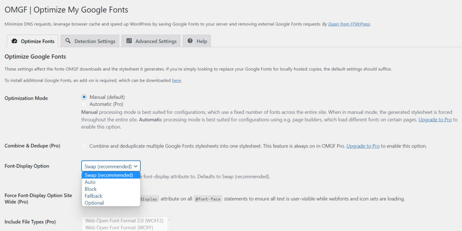Click the OMGF page title heading
The height and width of the screenshot is (231, 462).
point(66,10)
